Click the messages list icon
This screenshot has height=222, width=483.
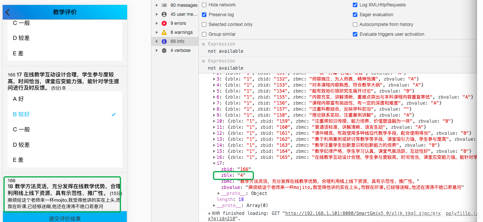(x=164, y=5)
